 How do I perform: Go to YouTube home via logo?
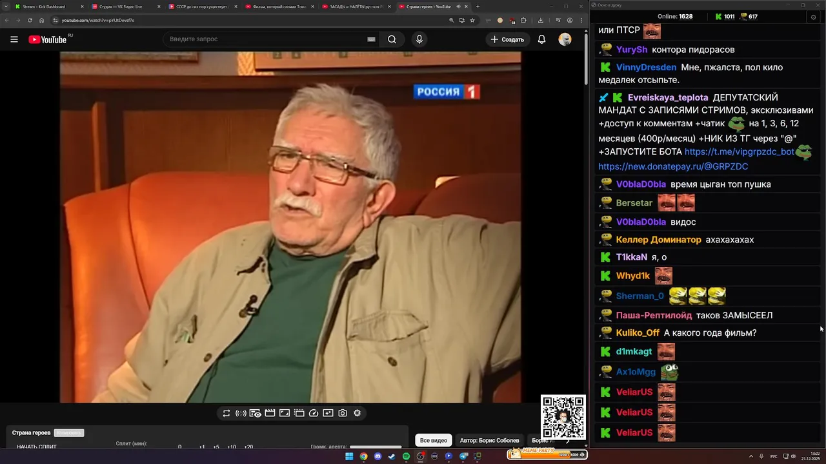48,39
